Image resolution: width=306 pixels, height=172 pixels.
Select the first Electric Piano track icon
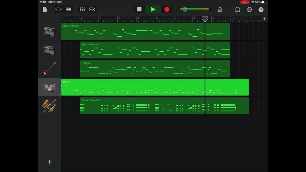coord(49,32)
